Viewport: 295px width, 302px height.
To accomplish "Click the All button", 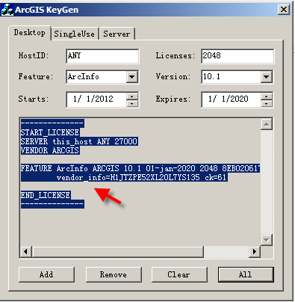I will point(246,274).
